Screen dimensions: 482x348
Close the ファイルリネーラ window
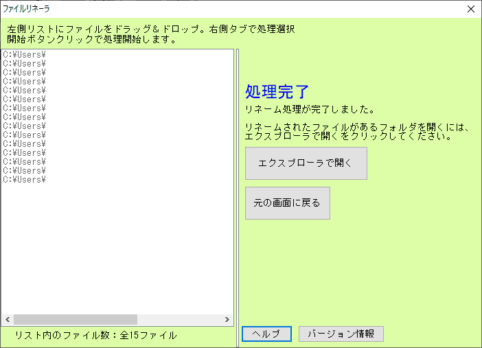[470, 9]
